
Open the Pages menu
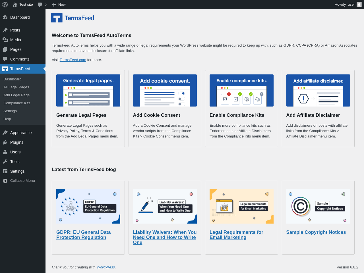point(23,49)
